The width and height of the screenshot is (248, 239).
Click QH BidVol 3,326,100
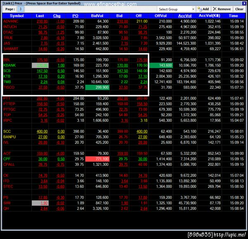click(100, 209)
